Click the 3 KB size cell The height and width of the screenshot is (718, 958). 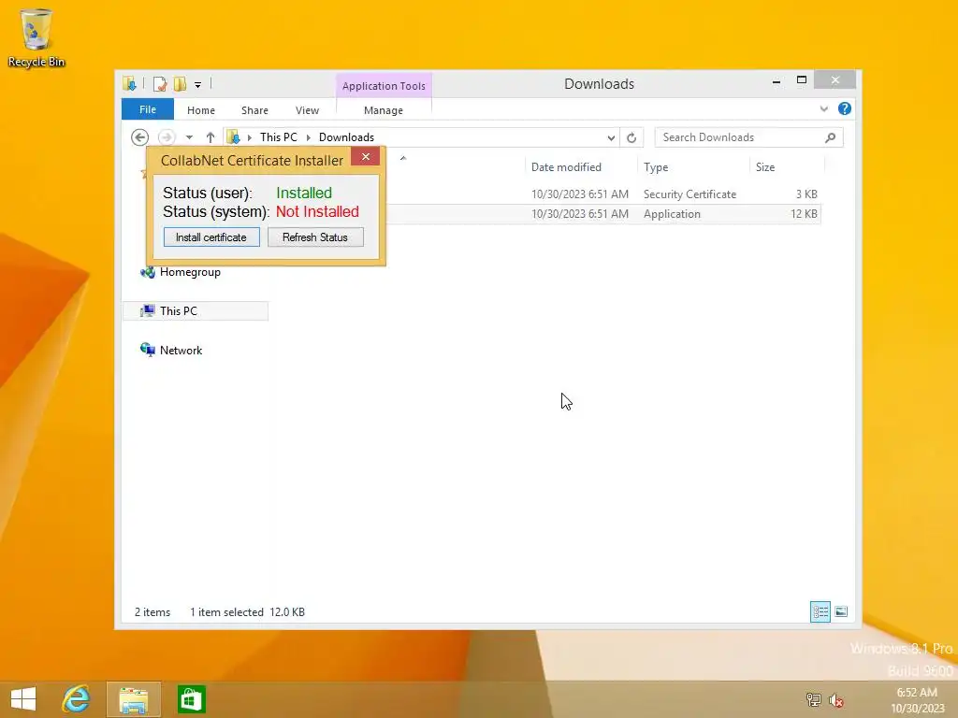click(806, 194)
